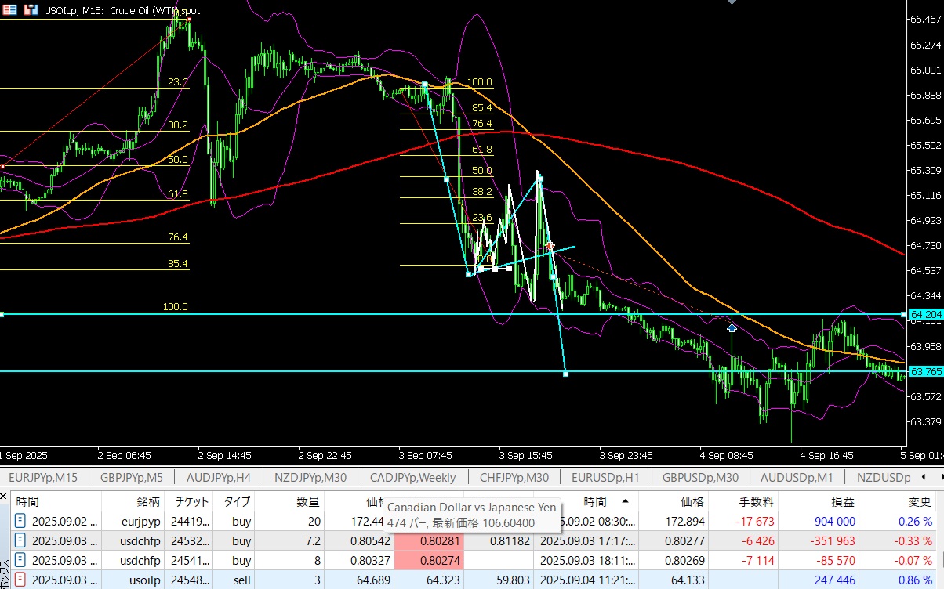944x589 pixels.
Task: Select the eurjpyp position row icon
Action: pos(20,520)
